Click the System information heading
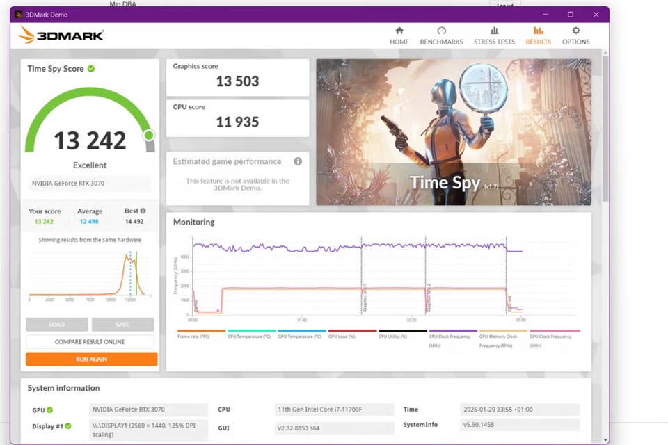 tap(63, 388)
